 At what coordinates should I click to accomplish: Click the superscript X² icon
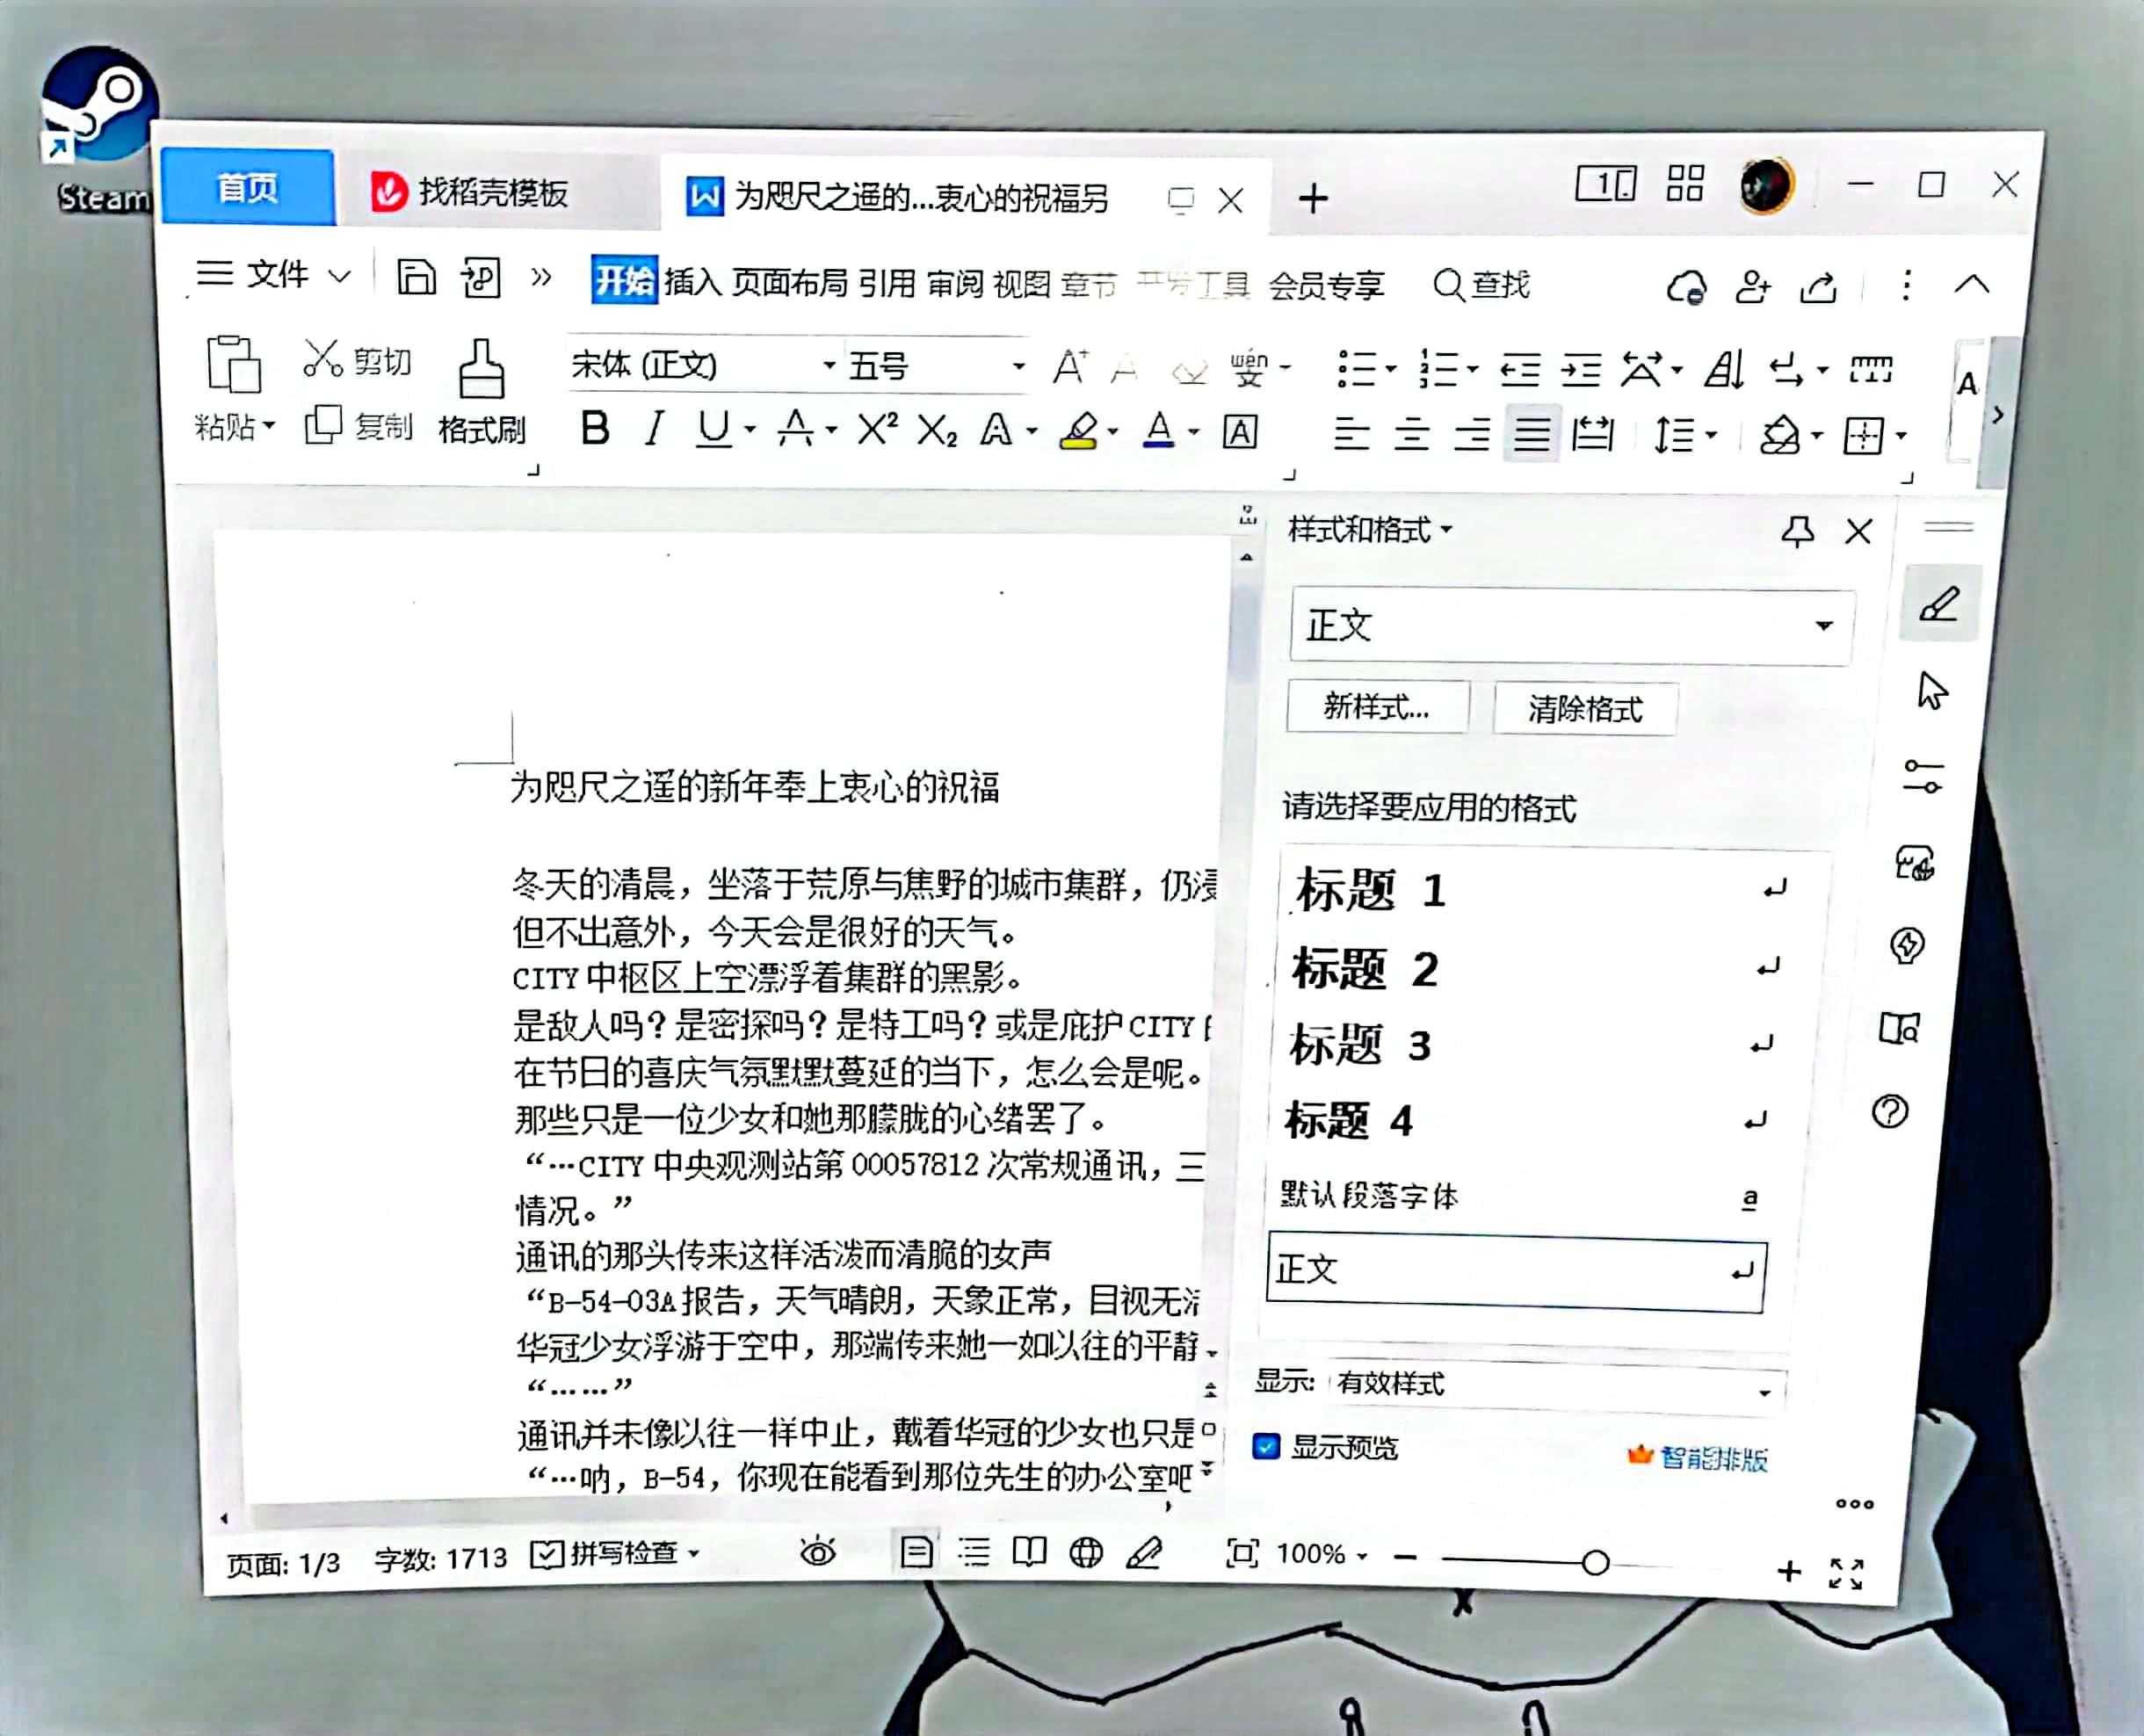pyautogui.click(x=877, y=430)
